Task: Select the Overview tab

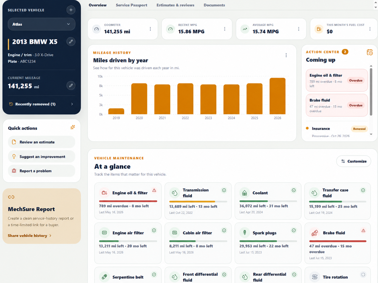Action: 98,5
